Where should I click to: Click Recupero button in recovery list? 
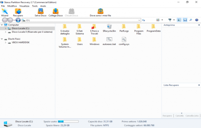coord(167,116)
